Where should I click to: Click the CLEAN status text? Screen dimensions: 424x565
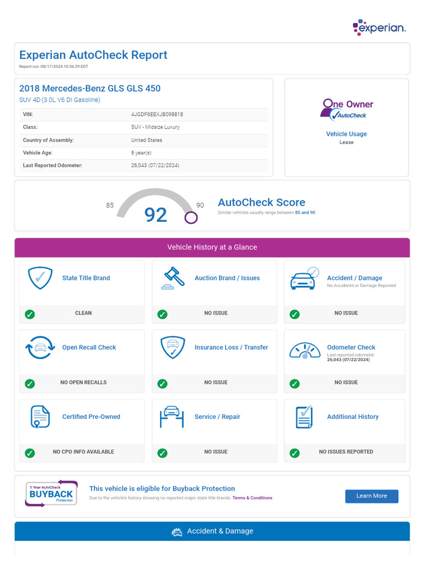(83, 313)
